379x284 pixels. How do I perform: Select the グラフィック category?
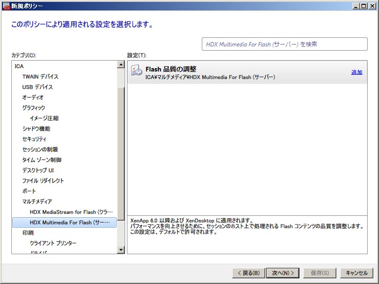pos(34,108)
